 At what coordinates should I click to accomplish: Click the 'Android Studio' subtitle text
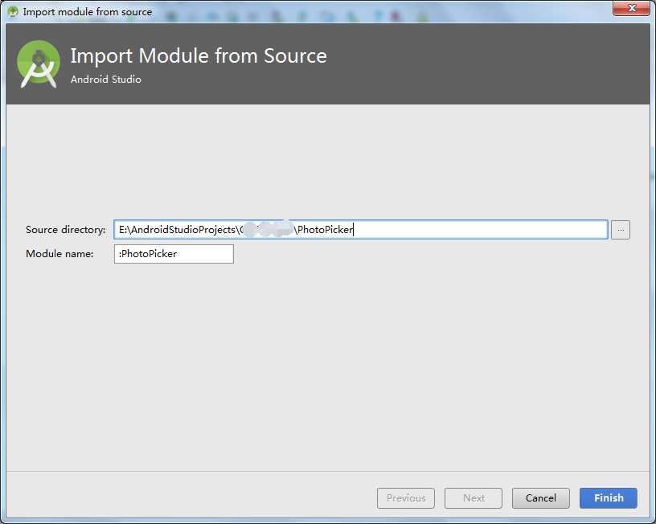click(x=106, y=79)
